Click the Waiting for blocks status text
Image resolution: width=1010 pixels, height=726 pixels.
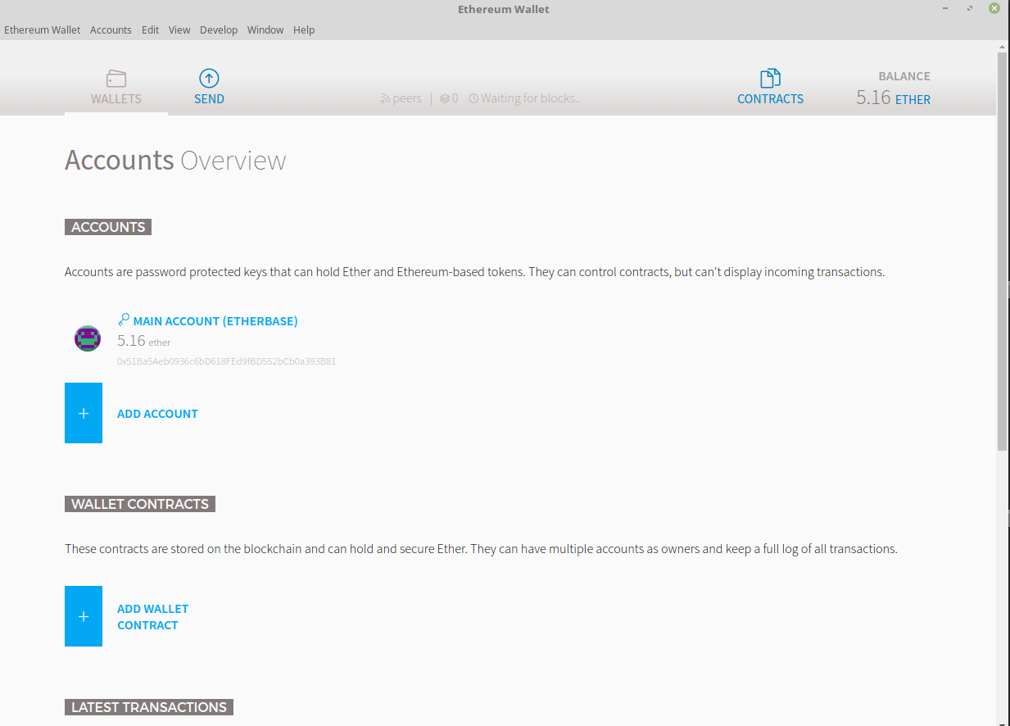[530, 99]
